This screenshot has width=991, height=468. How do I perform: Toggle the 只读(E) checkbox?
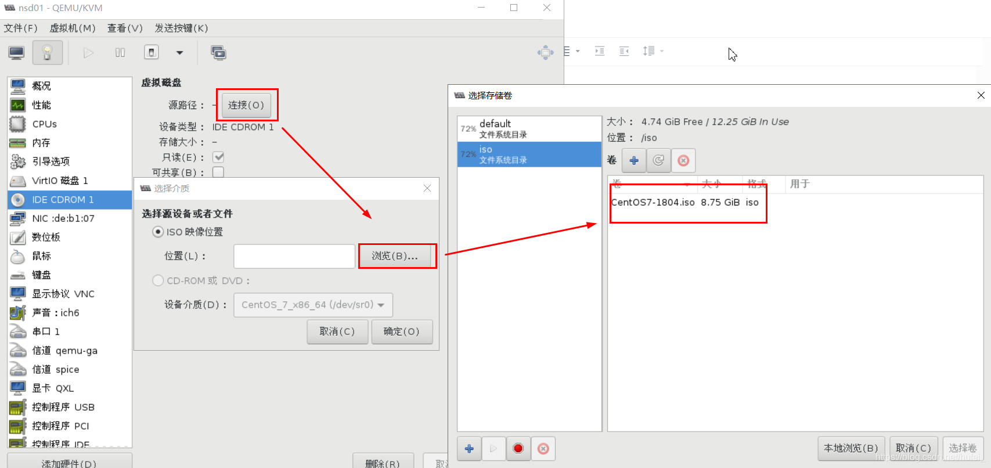[218, 157]
